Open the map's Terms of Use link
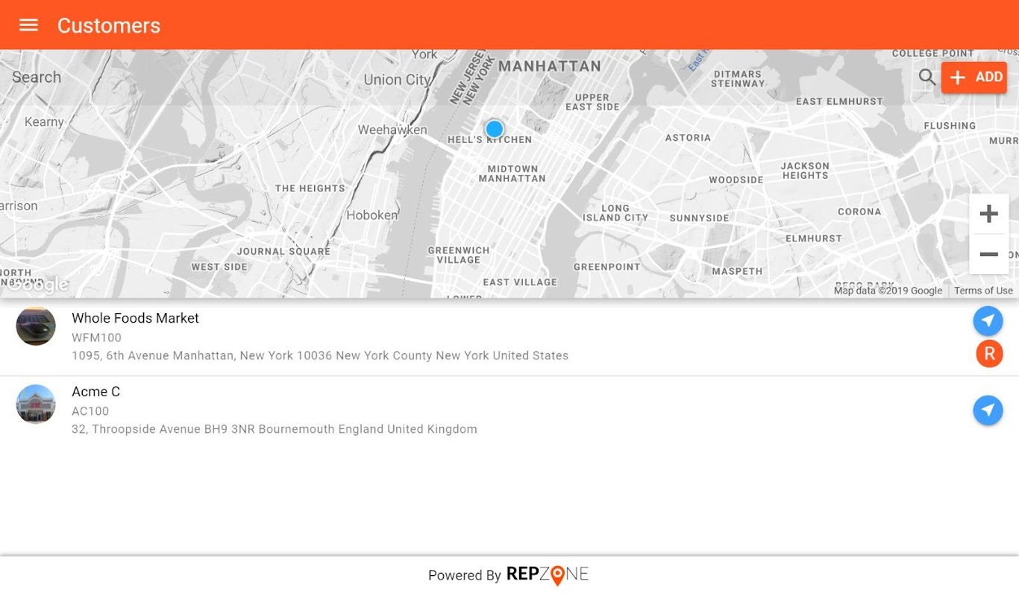 (983, 291)
